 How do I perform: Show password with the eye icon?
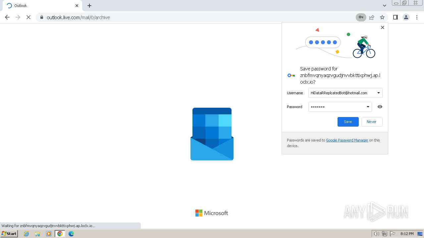pos(380,107)
